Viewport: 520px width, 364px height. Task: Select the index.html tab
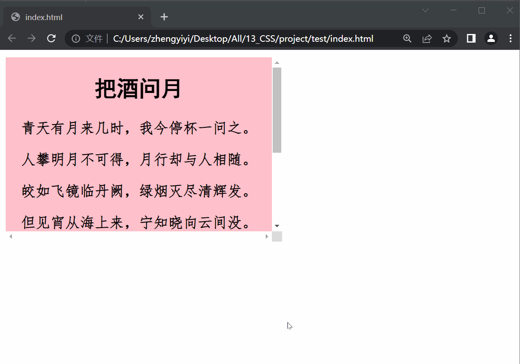pyautogui.click(x=61, y=17)
